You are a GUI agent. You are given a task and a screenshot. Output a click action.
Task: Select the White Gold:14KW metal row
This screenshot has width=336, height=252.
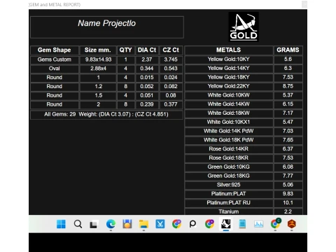pos(229,104)
